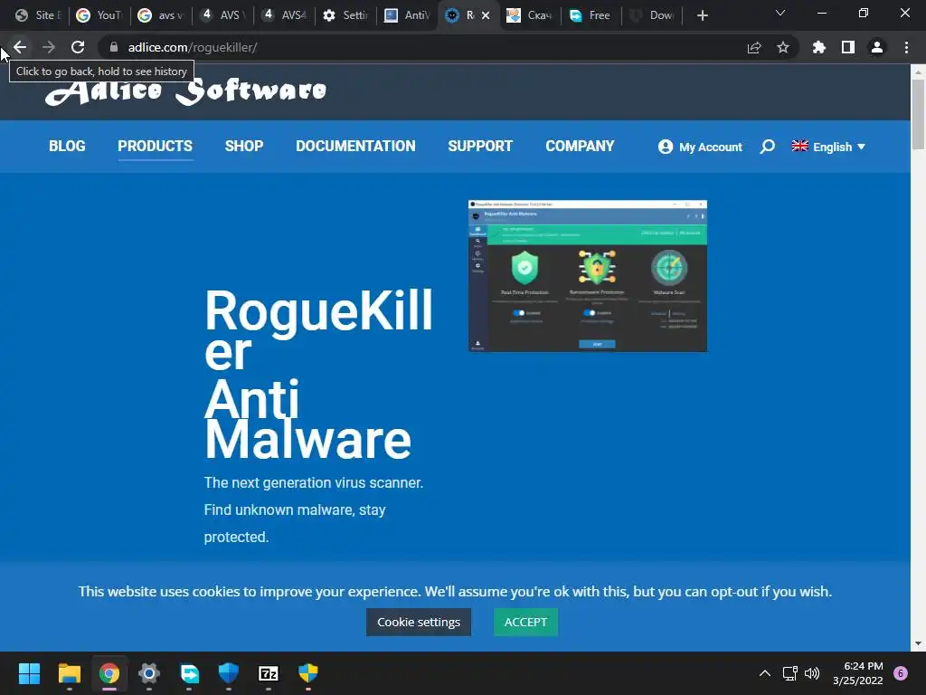Open the BLOG menu item
Image resolution: width=926 pixels, height=695 pixels.
[67, 146]
